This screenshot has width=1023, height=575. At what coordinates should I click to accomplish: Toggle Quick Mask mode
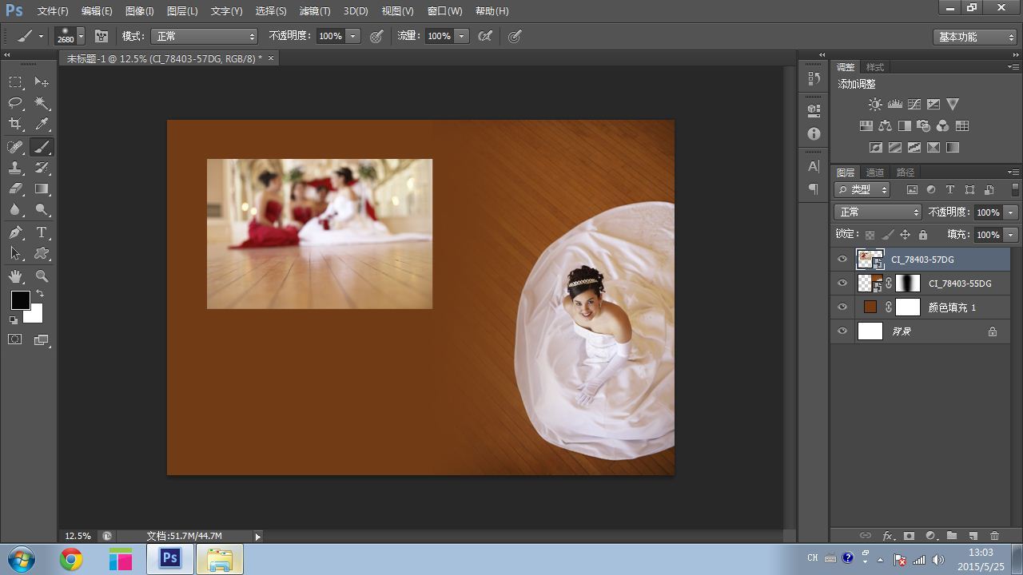[15, 339]
